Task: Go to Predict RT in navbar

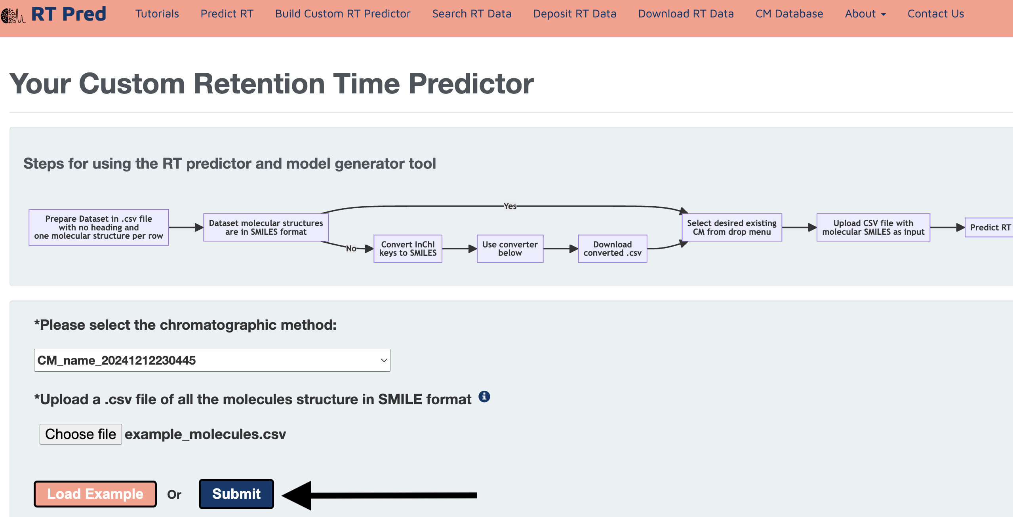Action: point(227,14)
